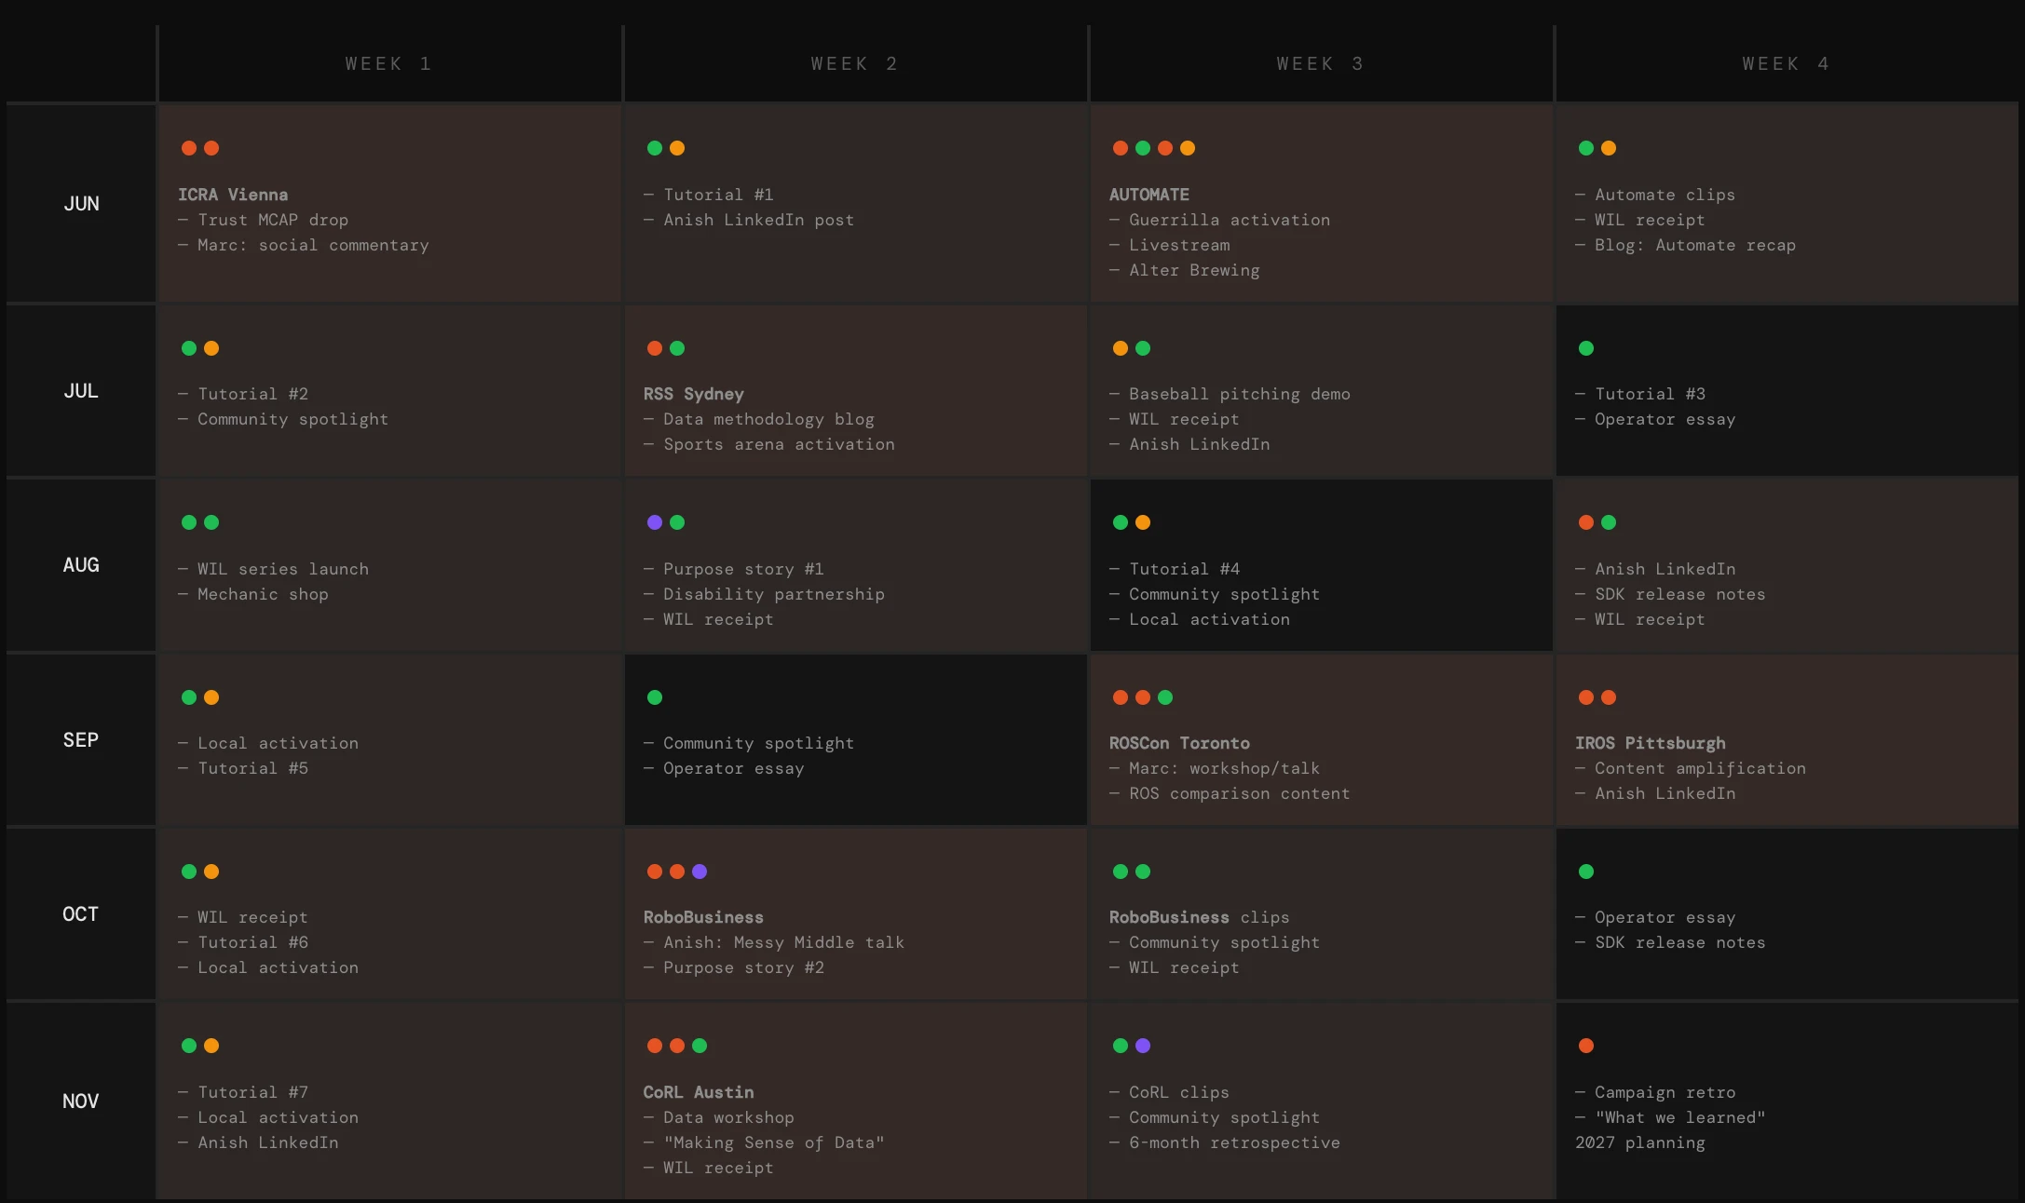Click the "What we learned" entry
The width and height of the screenshot is (2025, 1203).
pos(1670,1117)
